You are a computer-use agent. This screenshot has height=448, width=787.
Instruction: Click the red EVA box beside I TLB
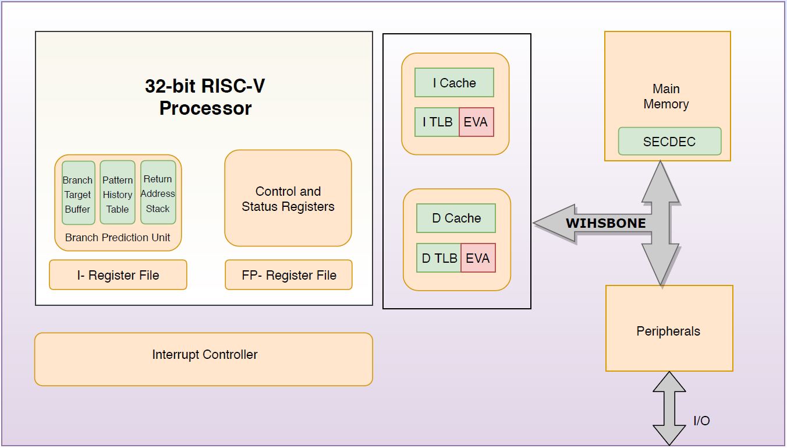[x=476, y=122]
